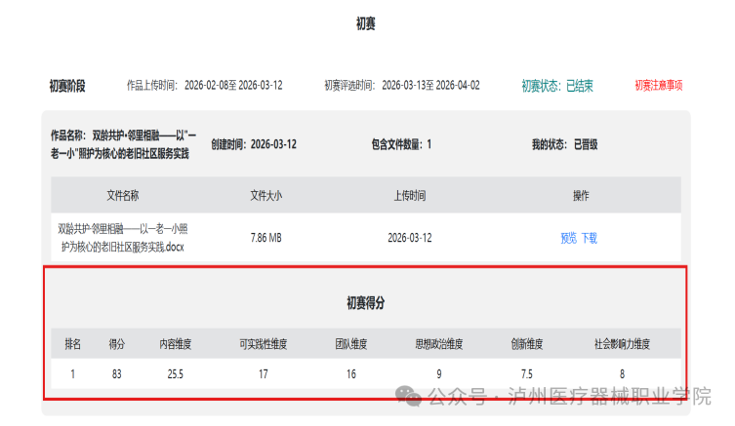The image size is (735, 426).
Task: Click the 初赛阶段 label
Action: click(67, 86)
